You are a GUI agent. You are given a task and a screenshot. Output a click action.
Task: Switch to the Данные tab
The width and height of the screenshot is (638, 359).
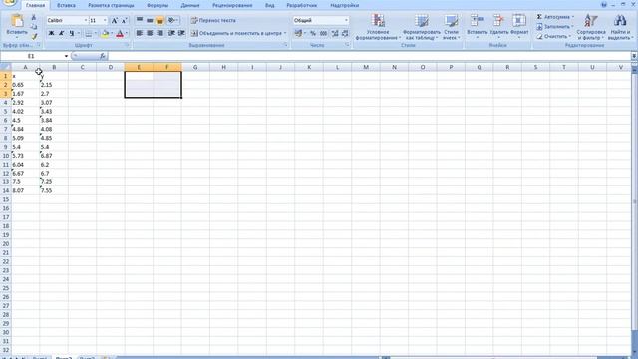[x=190, y=5]
